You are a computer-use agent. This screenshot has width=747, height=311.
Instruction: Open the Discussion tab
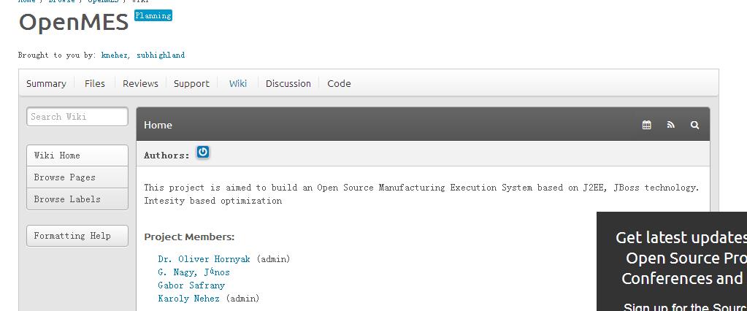(x=288, y=83)
